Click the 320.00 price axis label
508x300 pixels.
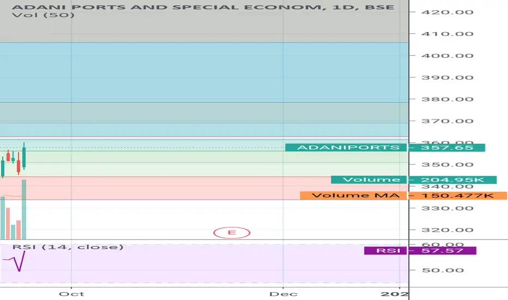coord(447,230)
